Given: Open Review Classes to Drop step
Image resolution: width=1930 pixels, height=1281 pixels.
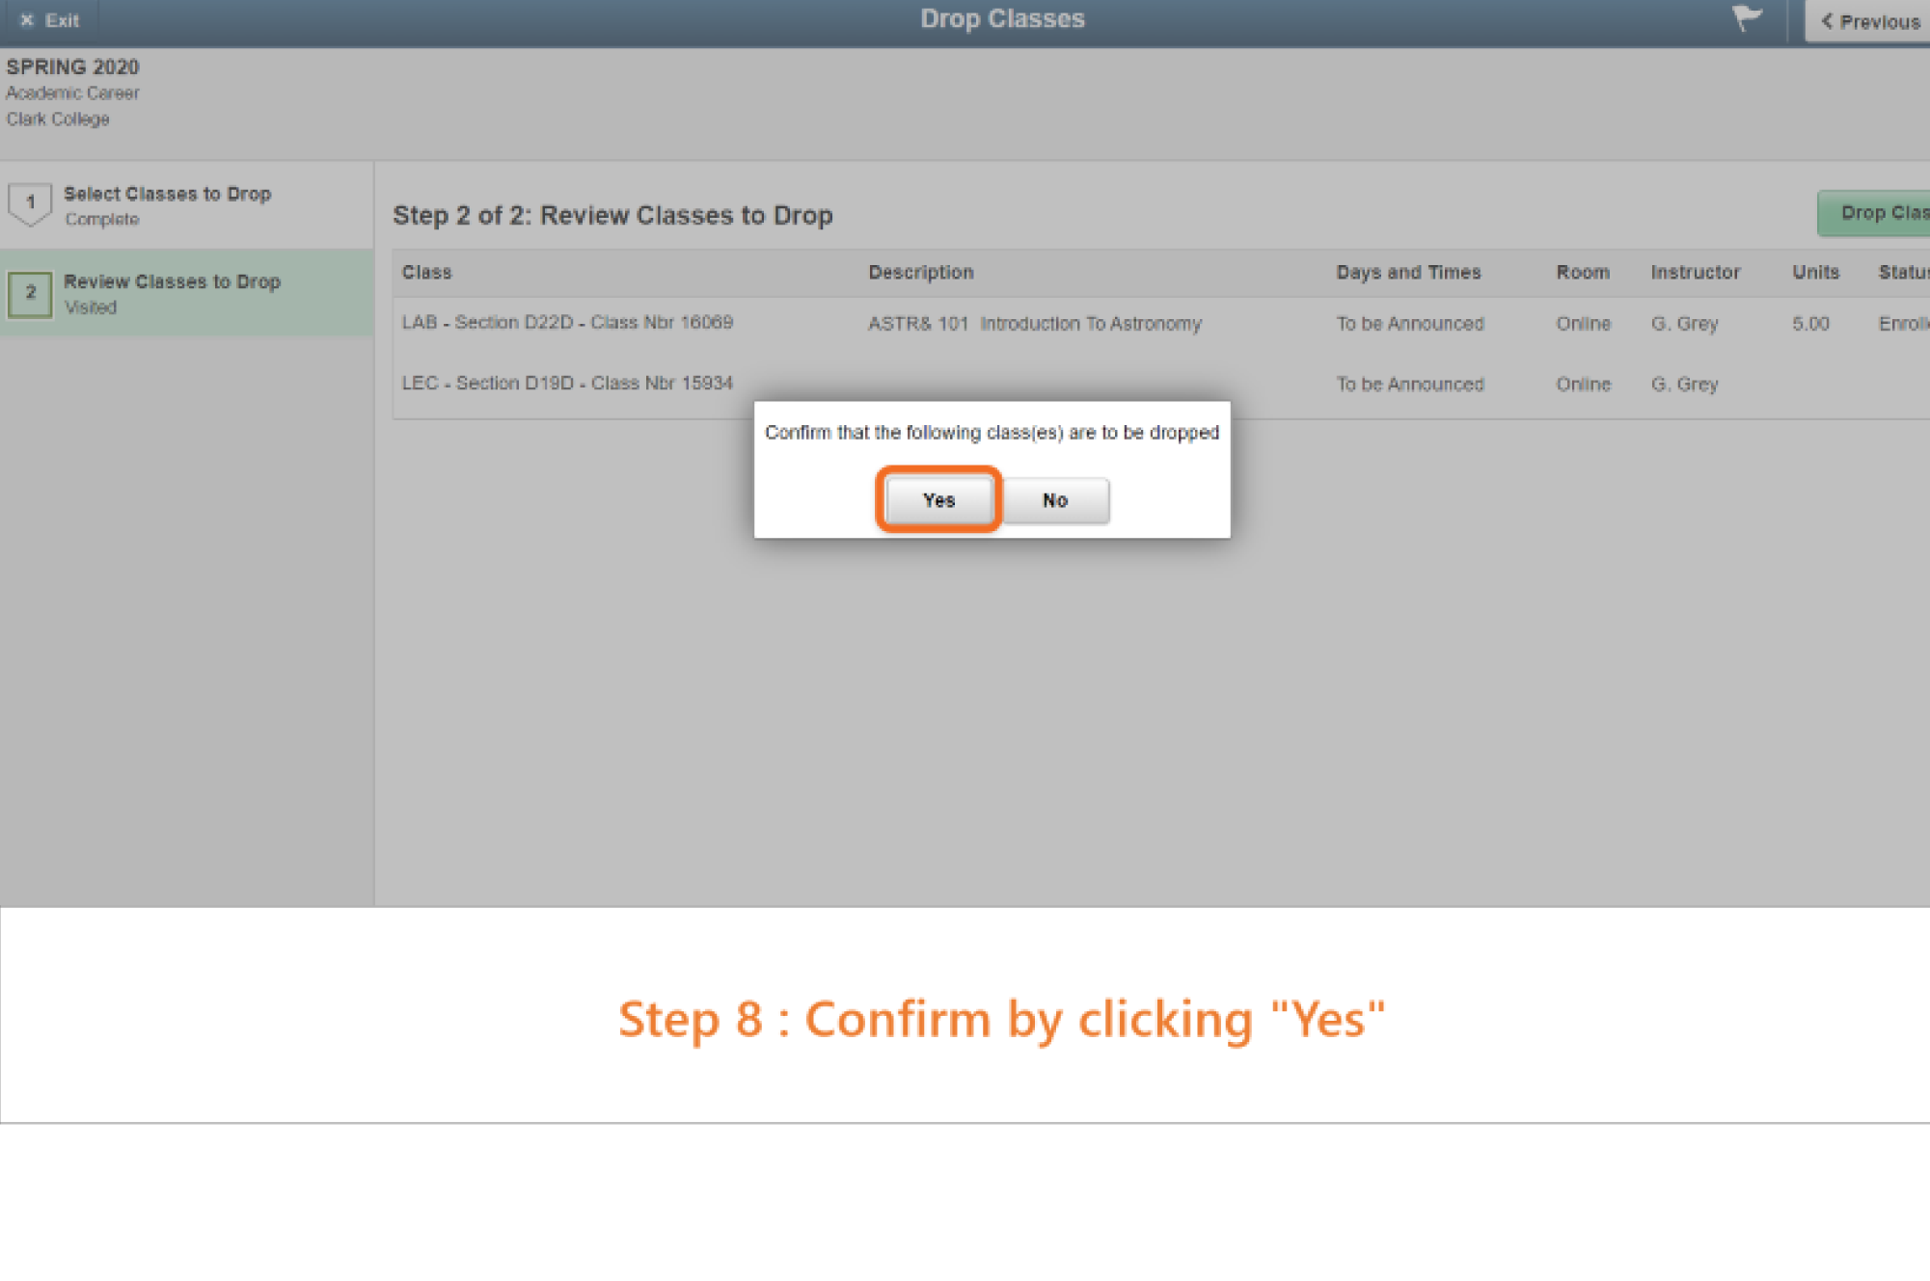Looking at the screenshot, I should (172, 281).
